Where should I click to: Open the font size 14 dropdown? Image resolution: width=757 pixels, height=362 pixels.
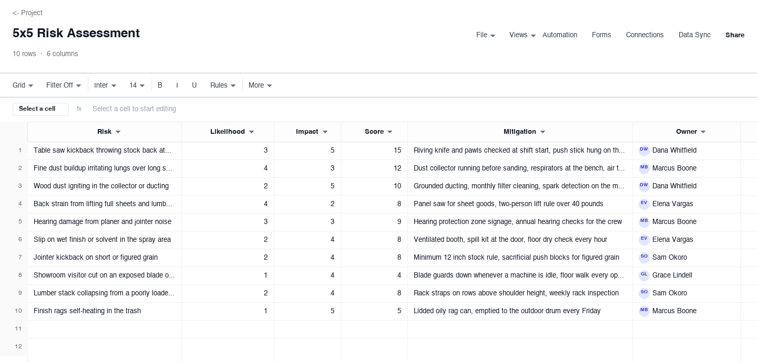(x=137, y=86)
